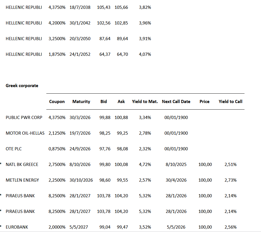This screenshot has width=261, height=232.
Task: Click the 1,8750% Hellenic Republic coupon
Action: coord(57,54)
